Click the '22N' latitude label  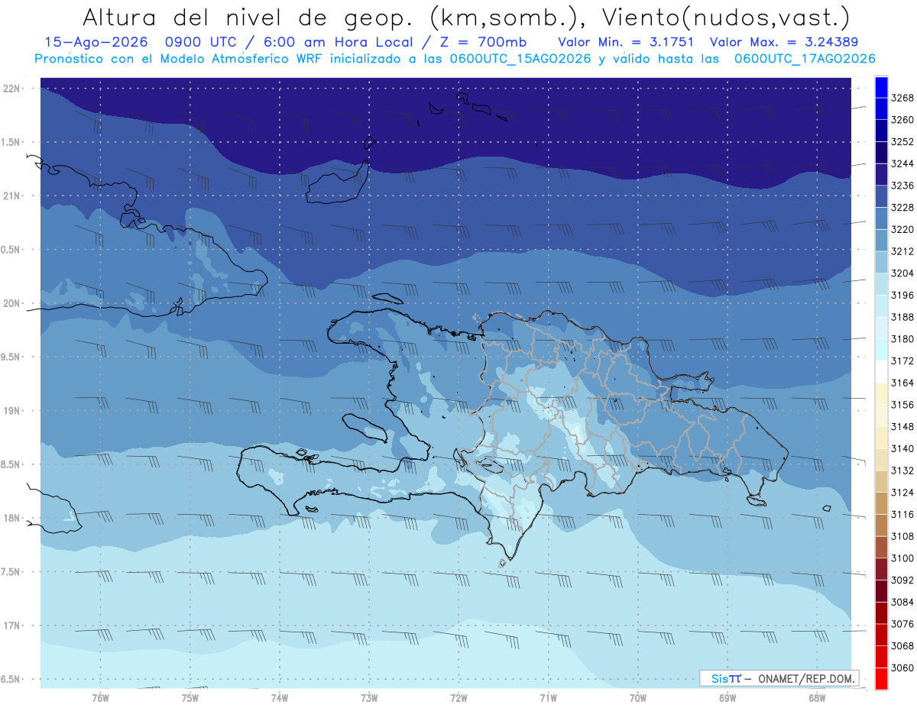pyautogui.click(x=11, y=88)
